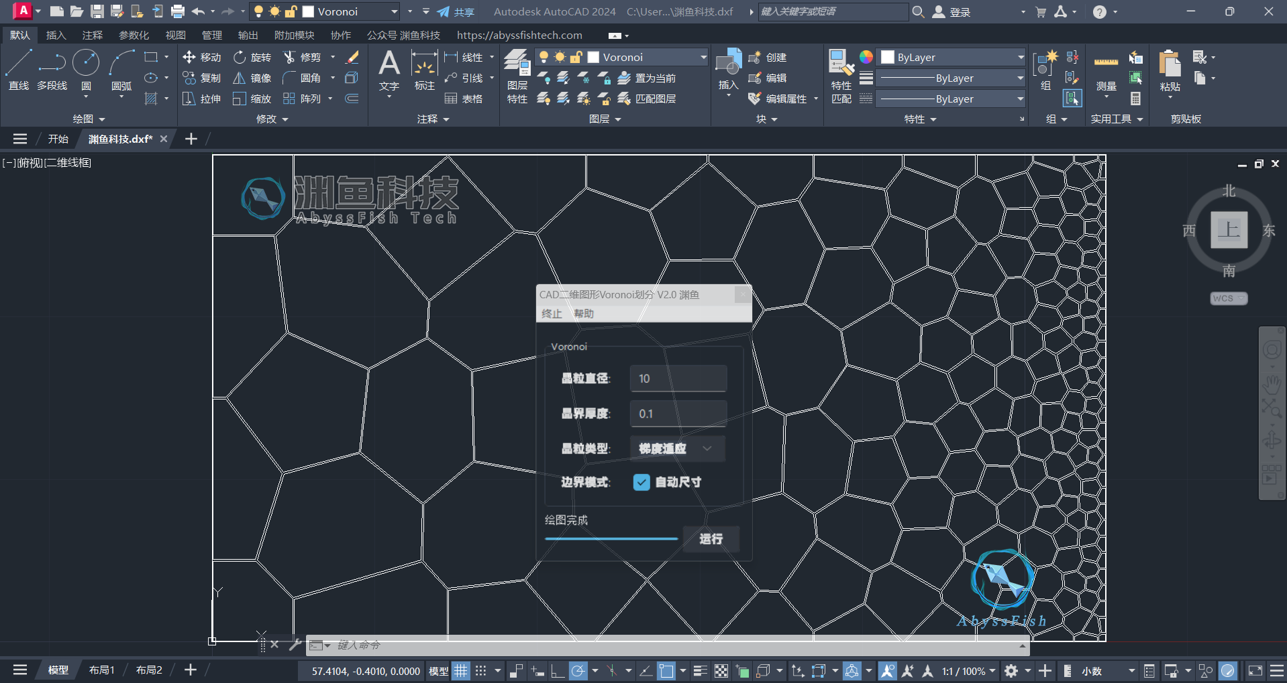
Task: Toggle snap mode in status bar
Action: (x=480, y=671)
